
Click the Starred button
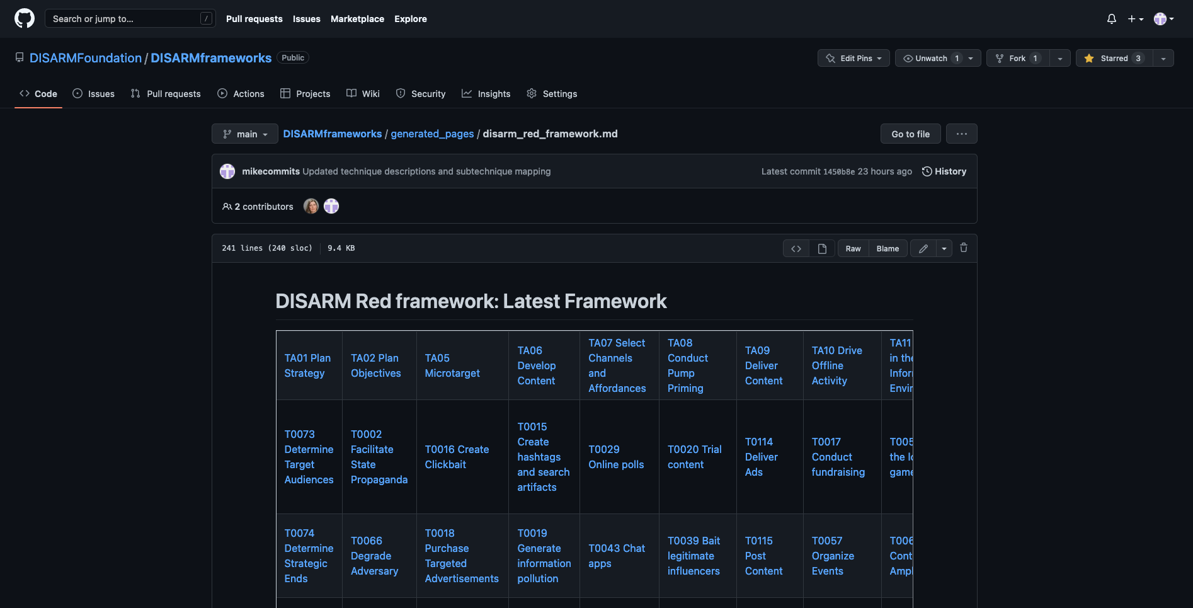click(1114, 58)
